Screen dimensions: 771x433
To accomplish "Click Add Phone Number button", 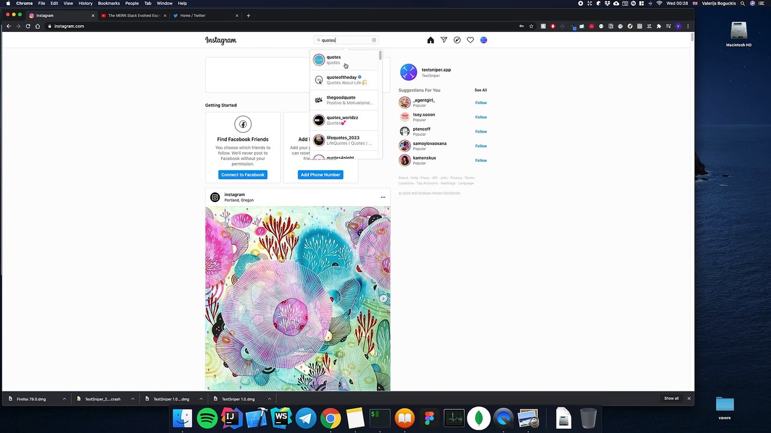I will tap(320, 174).
